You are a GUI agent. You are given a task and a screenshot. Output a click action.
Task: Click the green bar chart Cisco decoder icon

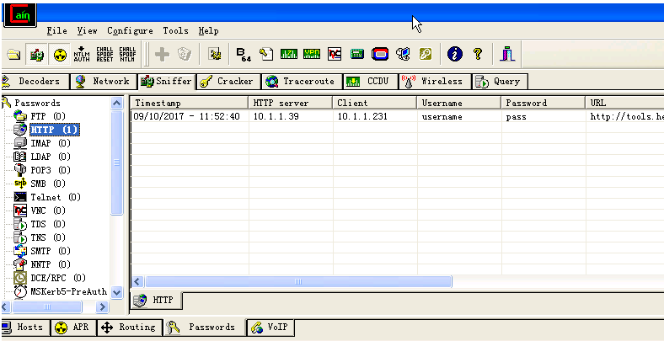[289, 54]
